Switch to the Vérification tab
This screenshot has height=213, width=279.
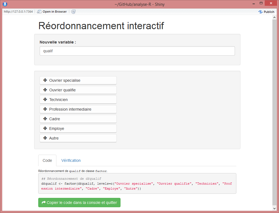click(x=71, y=160)
